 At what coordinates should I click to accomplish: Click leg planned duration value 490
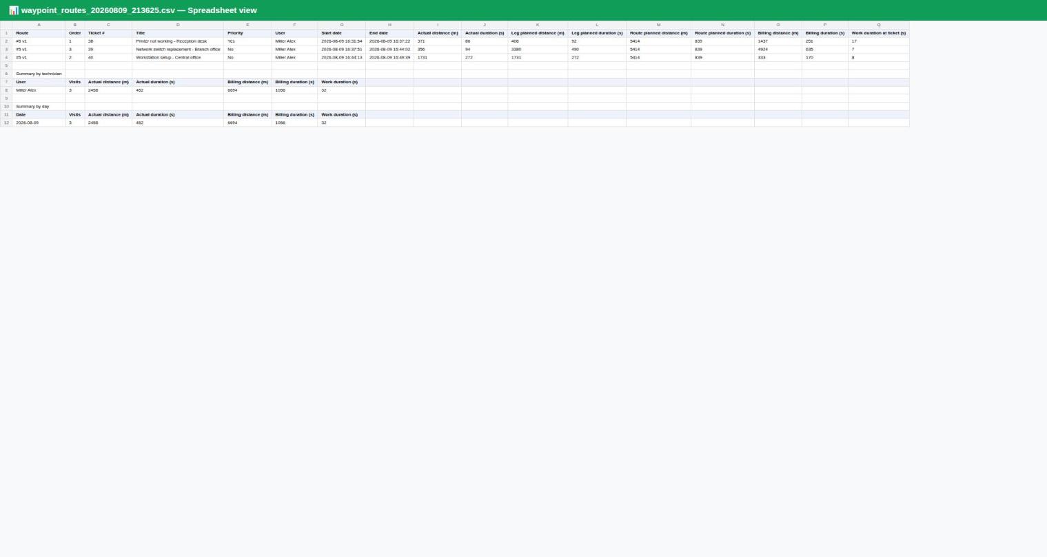[597, 50]
